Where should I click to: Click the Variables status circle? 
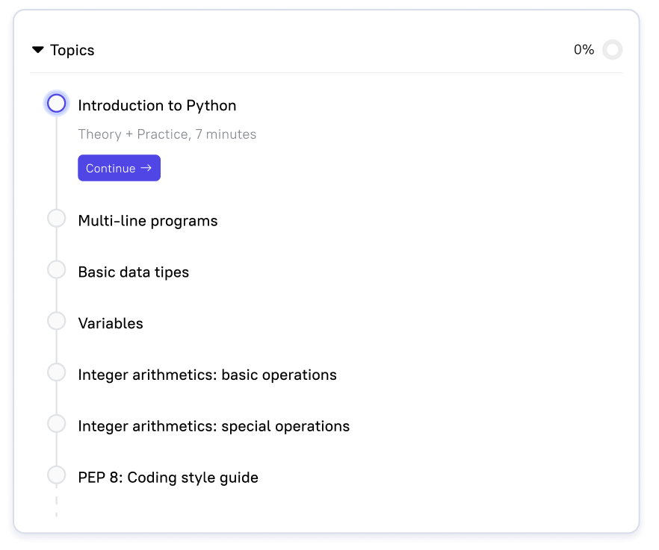57,321
